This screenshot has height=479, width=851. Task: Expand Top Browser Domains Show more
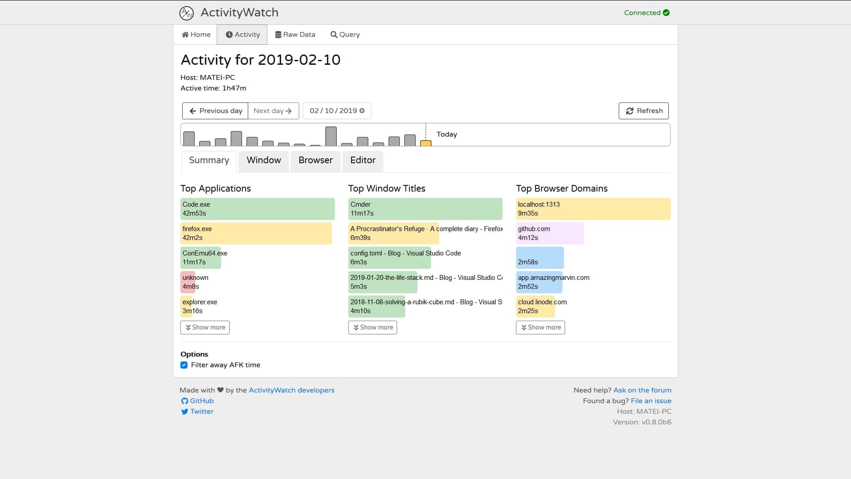pos(540,327)
